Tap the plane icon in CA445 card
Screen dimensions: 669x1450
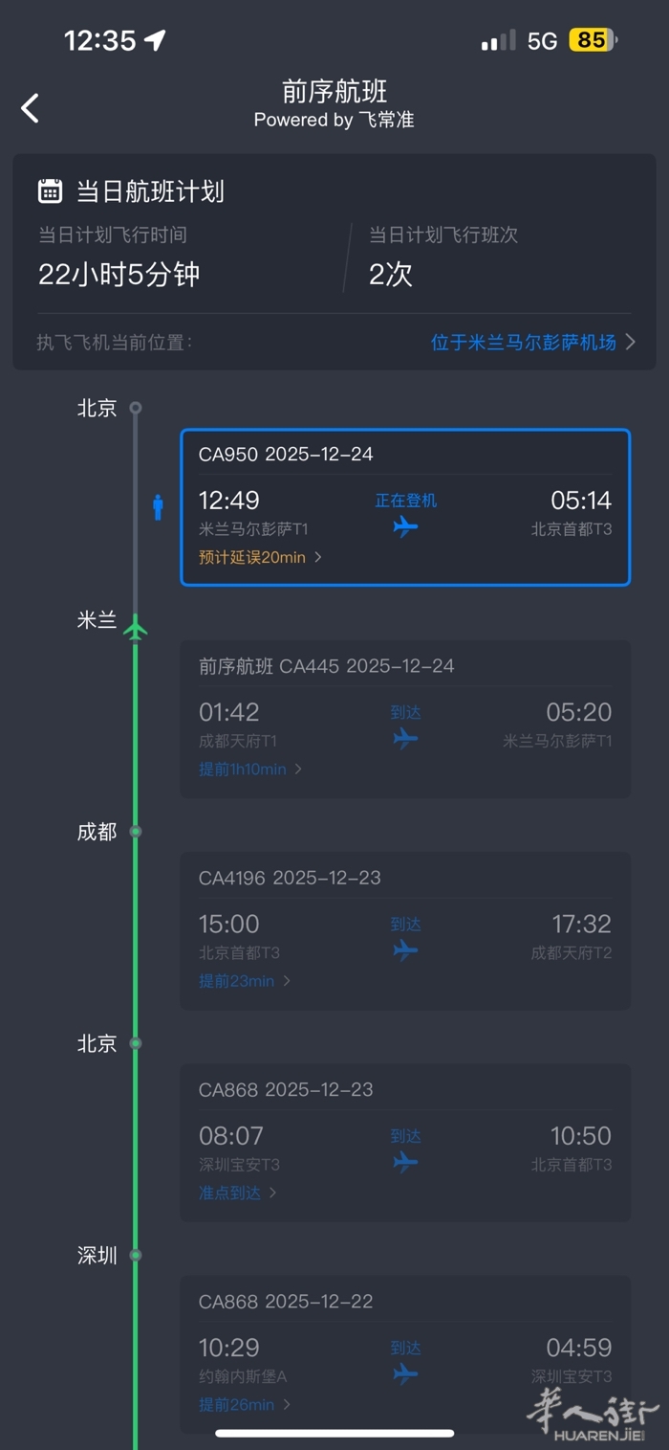coord(405,738)
